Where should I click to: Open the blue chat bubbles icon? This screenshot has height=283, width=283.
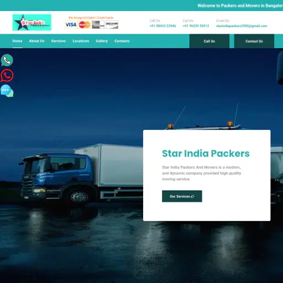pyautogui.click(x=7, y=91)
